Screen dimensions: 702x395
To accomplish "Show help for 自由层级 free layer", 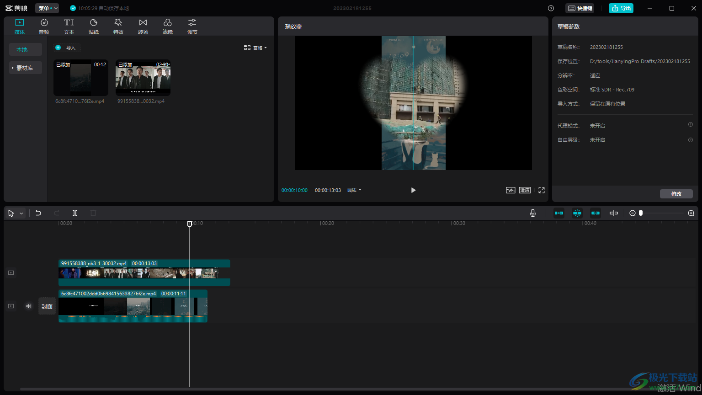I will coord(690,139).
